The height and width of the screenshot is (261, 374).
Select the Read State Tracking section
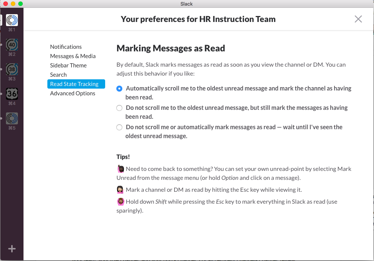click(x=76, y=84)
